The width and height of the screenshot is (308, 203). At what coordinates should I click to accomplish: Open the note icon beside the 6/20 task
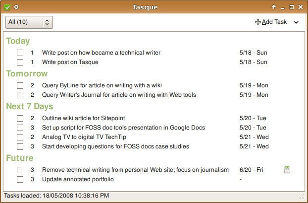point(287,170)
